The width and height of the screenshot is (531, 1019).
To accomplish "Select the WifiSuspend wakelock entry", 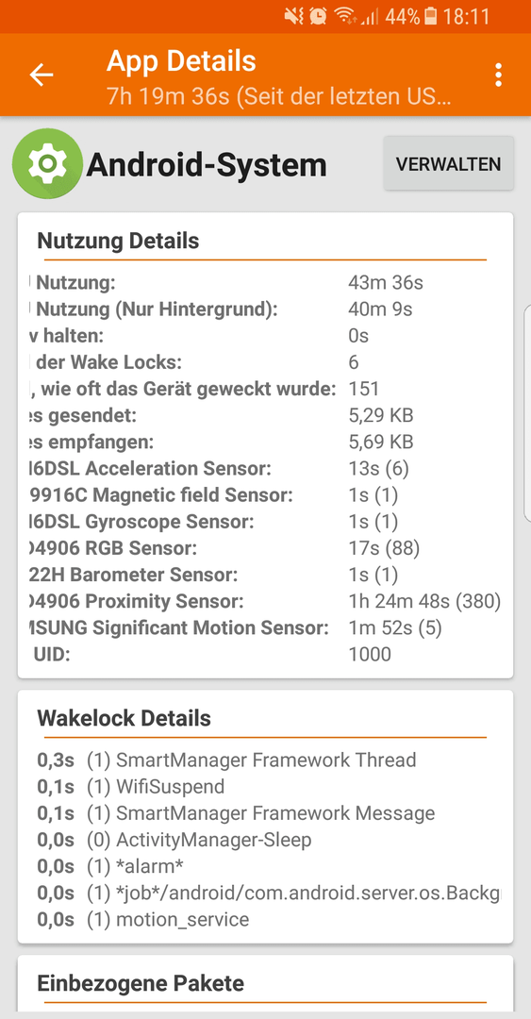I will pyautogui.click(x=131, y=786).
